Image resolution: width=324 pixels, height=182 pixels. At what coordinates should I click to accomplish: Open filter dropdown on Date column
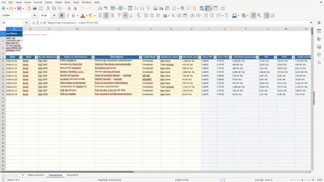[x=21, y=57]
